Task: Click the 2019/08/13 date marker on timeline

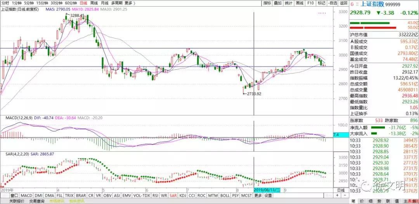Action: [267, 190]
